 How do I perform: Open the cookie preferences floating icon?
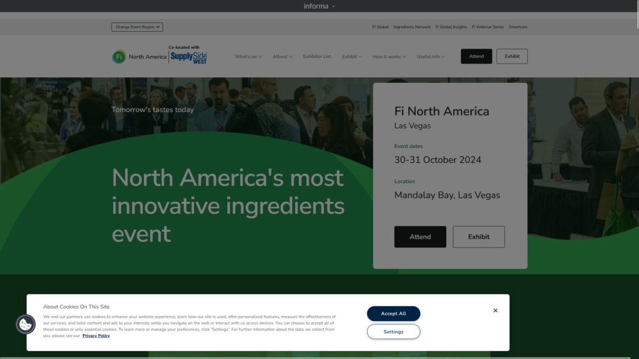(26, 324)
